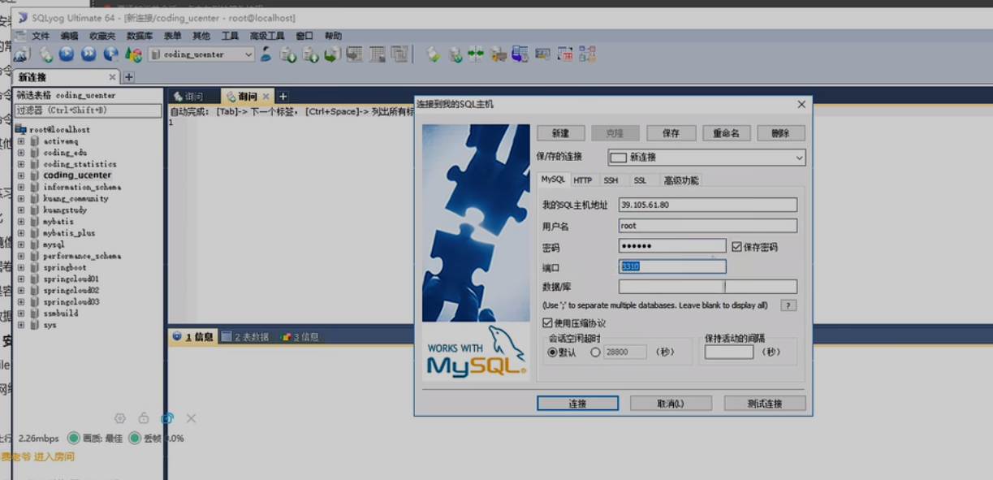993x480 pixels.
Task: Click the execute and edit resultset icon
Action: 110,54
